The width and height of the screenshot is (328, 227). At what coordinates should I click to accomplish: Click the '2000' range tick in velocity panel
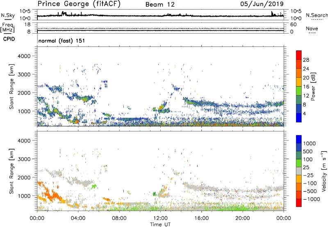[24, 177]
